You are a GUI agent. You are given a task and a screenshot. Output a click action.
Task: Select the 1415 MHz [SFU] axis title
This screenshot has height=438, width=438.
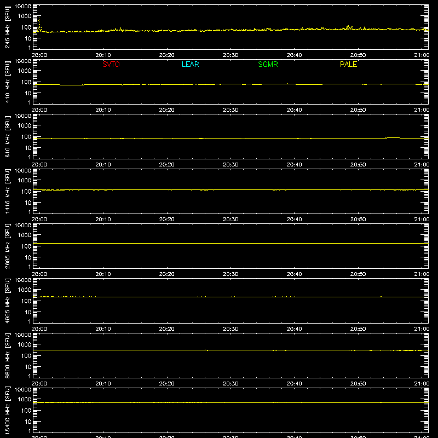(8, 191)
